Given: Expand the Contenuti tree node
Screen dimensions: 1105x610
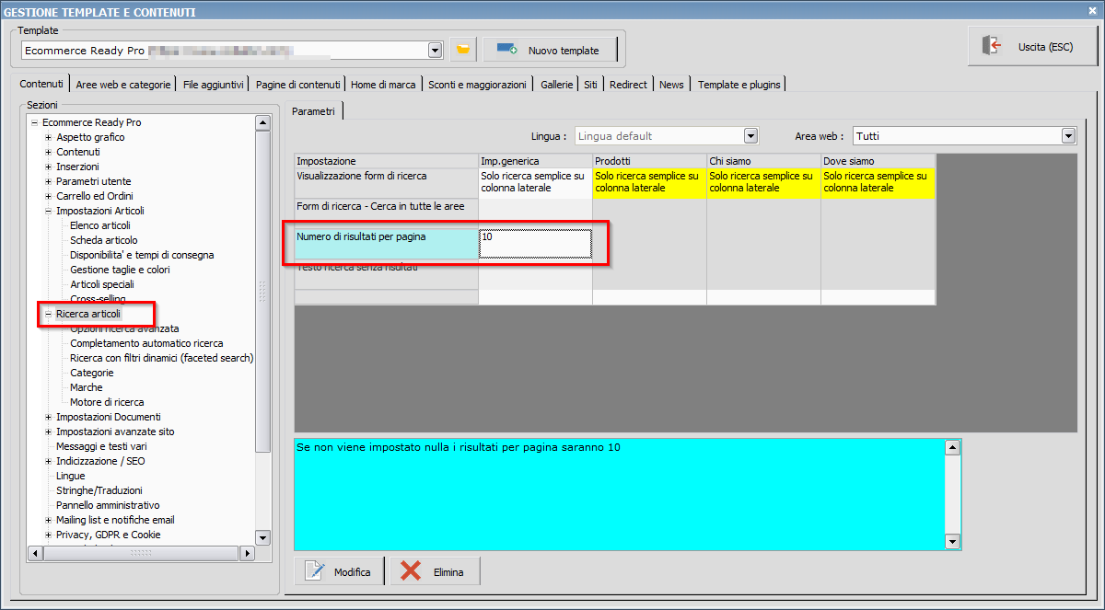Looking at the screenshot, I should tap(48, 152).
